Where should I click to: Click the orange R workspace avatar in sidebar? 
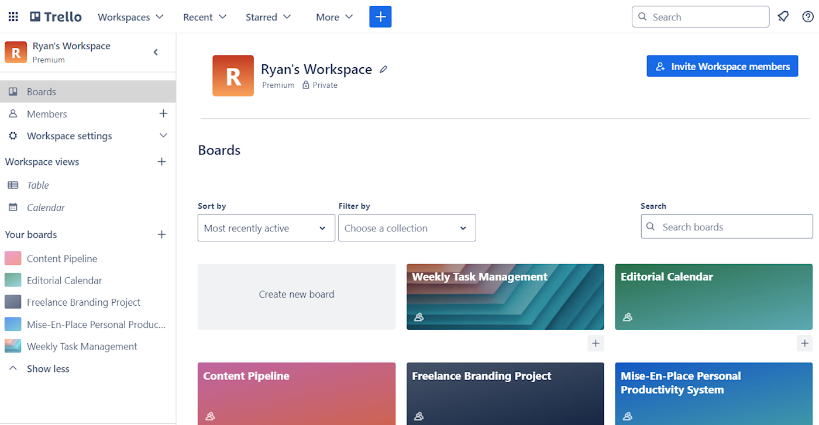tap(16, 52)
